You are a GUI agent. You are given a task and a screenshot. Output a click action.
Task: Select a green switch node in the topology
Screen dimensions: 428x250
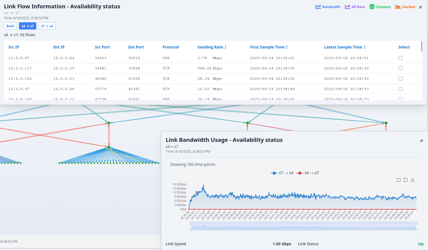[x=109, y=123]
